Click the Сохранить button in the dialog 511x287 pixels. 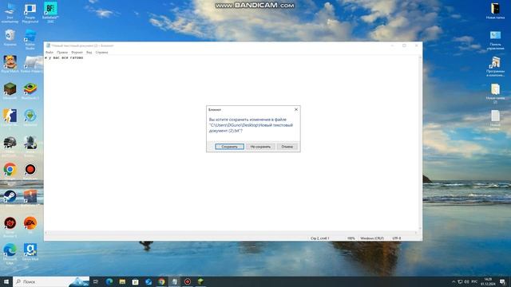tap(229, 147)
